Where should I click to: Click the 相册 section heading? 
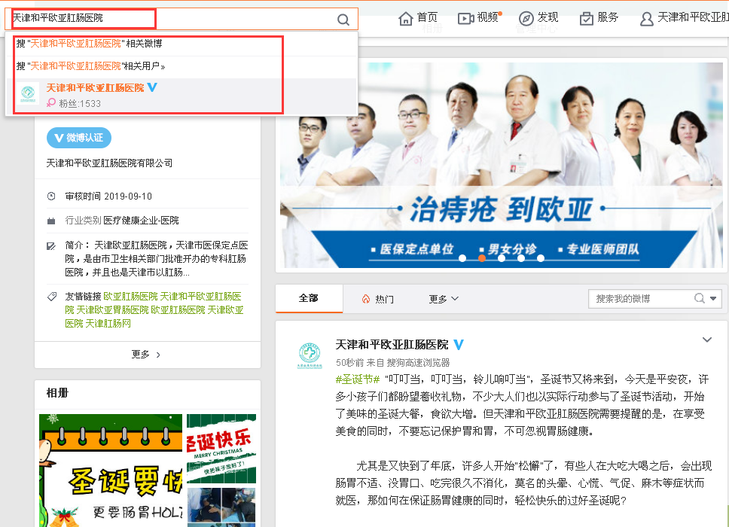(58, 393)
